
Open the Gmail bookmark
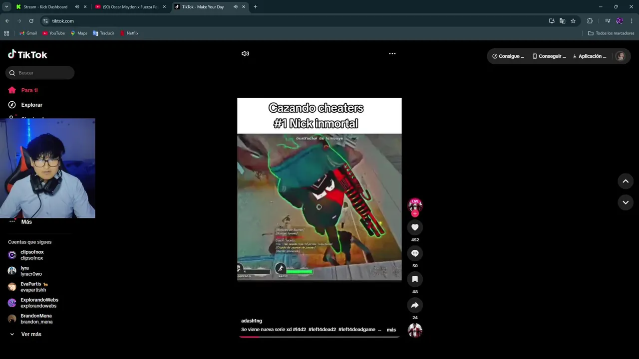pyautogui.click(x=28, y=33)
